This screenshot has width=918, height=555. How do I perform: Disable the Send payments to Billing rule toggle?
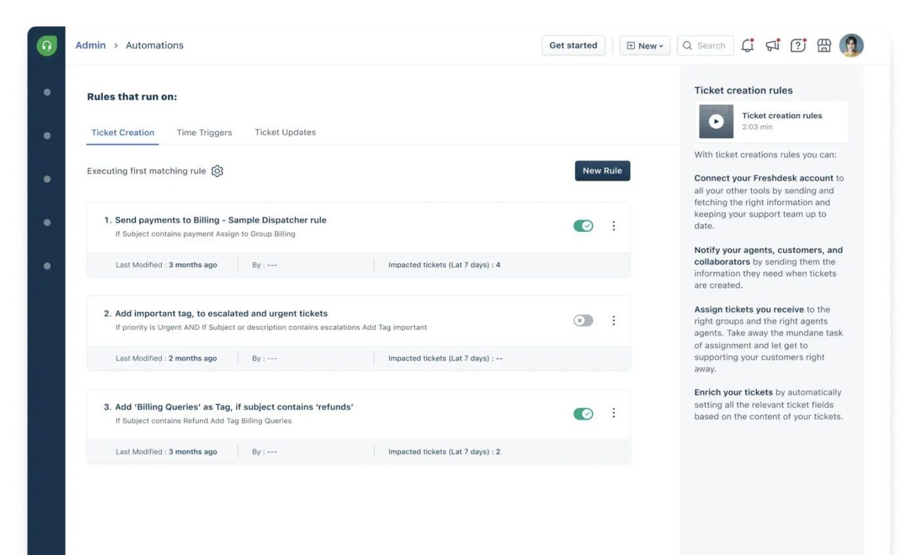click(582, 225)
